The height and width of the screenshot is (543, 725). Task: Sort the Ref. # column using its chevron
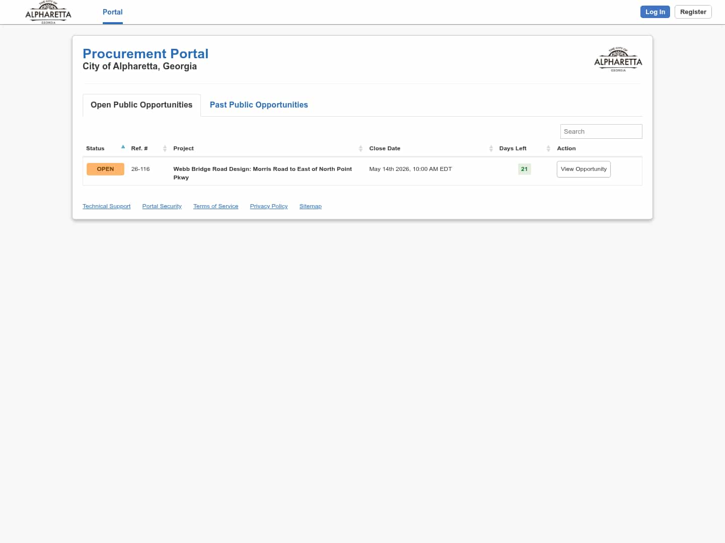pos(165,148)
